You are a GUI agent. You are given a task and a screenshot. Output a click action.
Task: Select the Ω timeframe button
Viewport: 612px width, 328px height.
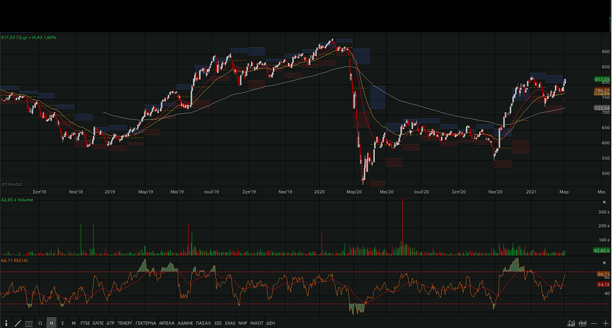(x=40, y=323)
